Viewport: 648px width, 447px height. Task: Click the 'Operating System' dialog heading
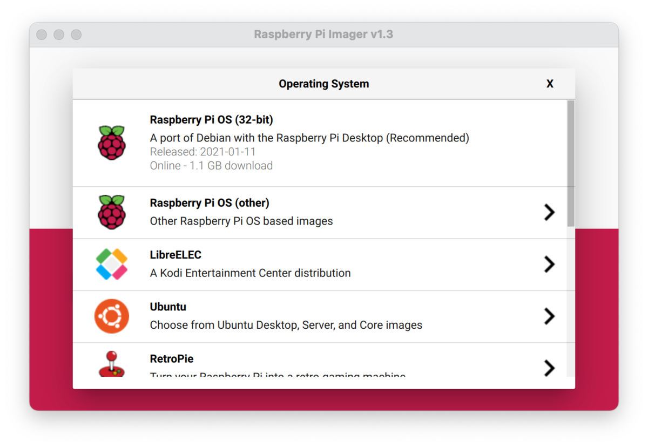pos(324,84)
